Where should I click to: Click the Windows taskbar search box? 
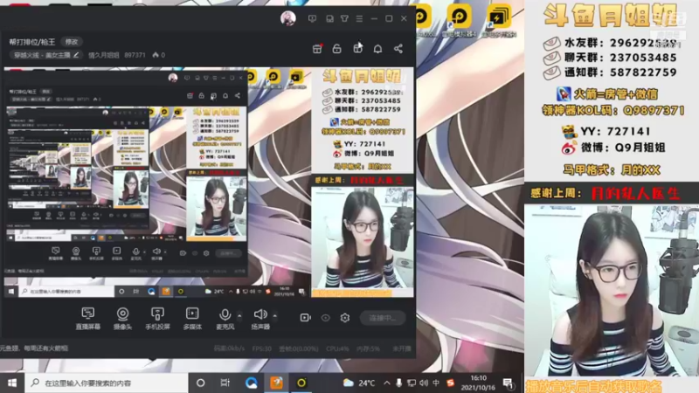tap(106, 383)
